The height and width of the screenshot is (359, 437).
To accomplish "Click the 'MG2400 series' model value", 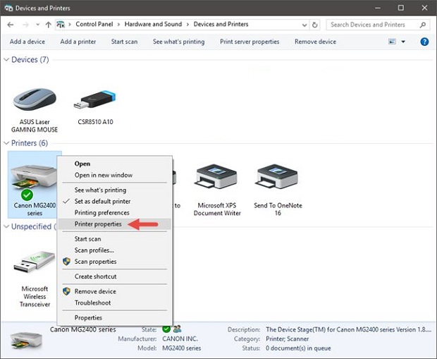I will click(x=181, y=348).
